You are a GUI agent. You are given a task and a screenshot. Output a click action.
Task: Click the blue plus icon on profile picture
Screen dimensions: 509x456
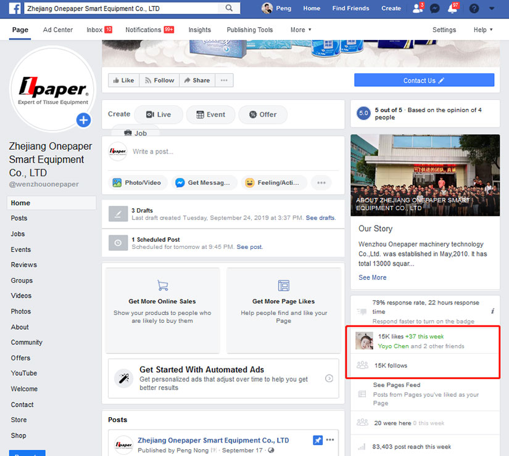pyautogui.click(x=83, y=120)
